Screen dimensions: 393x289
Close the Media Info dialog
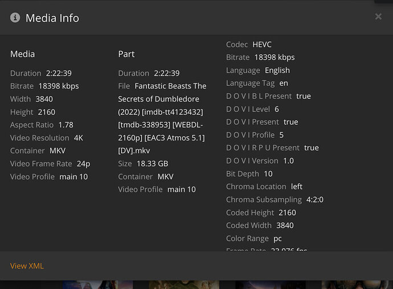coord(378,17)
